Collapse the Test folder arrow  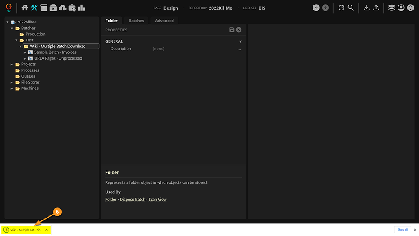tap(16, 40)
